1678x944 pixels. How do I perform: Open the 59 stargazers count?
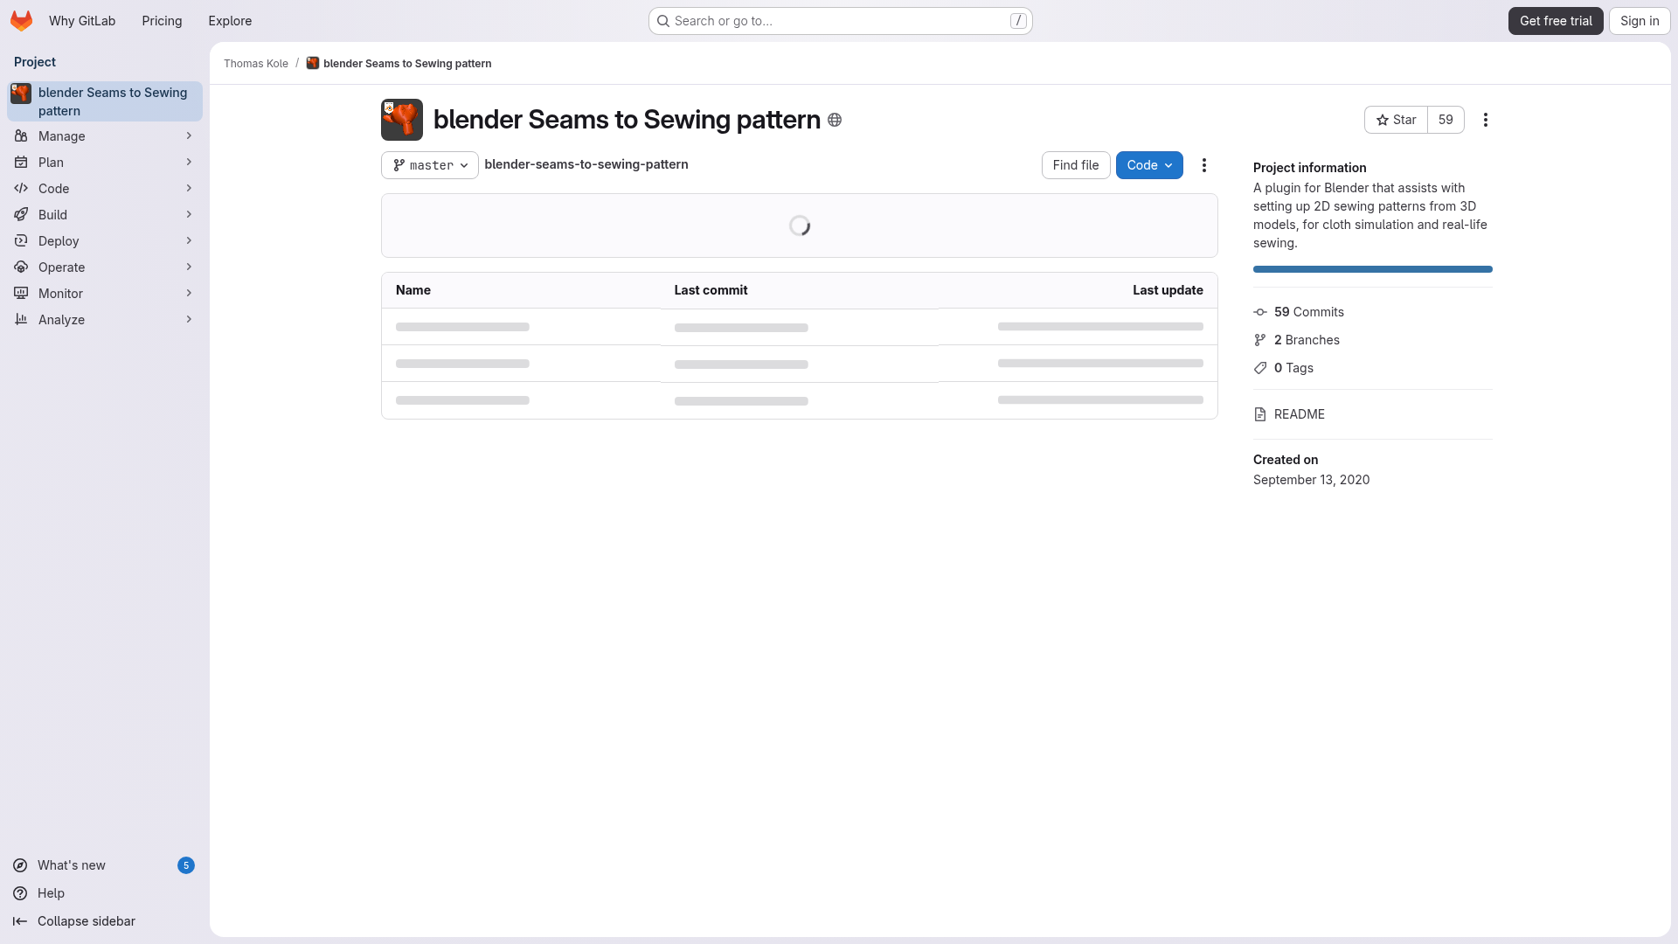(1446, 120)
